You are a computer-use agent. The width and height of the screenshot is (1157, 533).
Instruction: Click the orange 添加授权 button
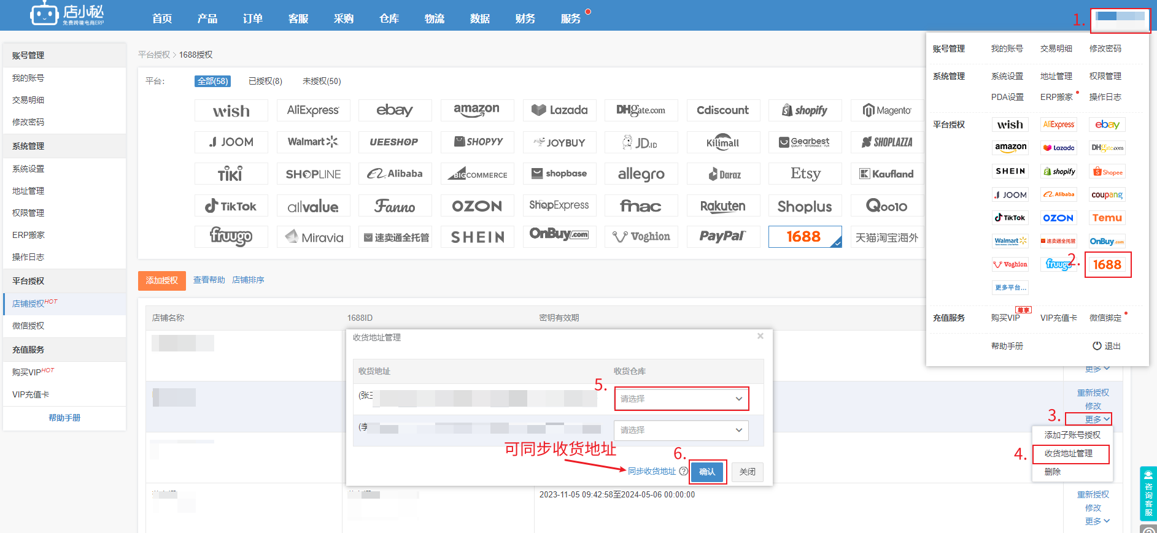[162, 280]
